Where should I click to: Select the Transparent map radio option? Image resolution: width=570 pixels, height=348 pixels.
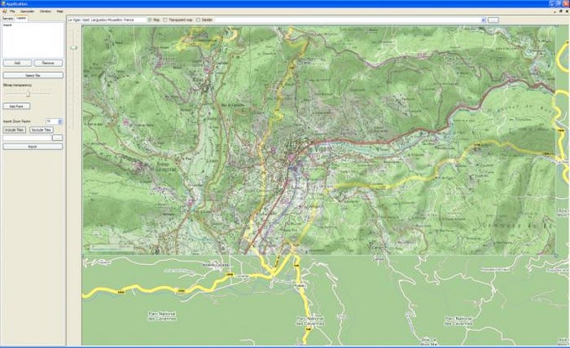pyautogui.click(x=166, y=19)
